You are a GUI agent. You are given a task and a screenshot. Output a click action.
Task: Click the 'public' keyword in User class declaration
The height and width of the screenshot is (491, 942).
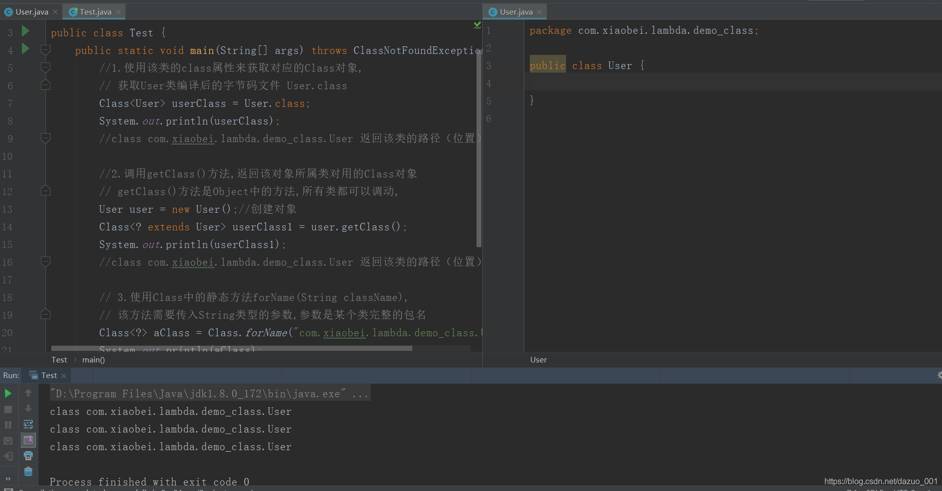[x=547, y=66]
